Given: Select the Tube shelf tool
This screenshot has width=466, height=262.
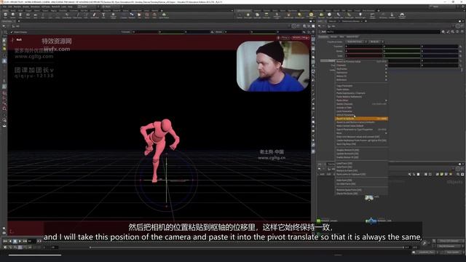Looking at the screenshot, I should click(x=20, y=15).
